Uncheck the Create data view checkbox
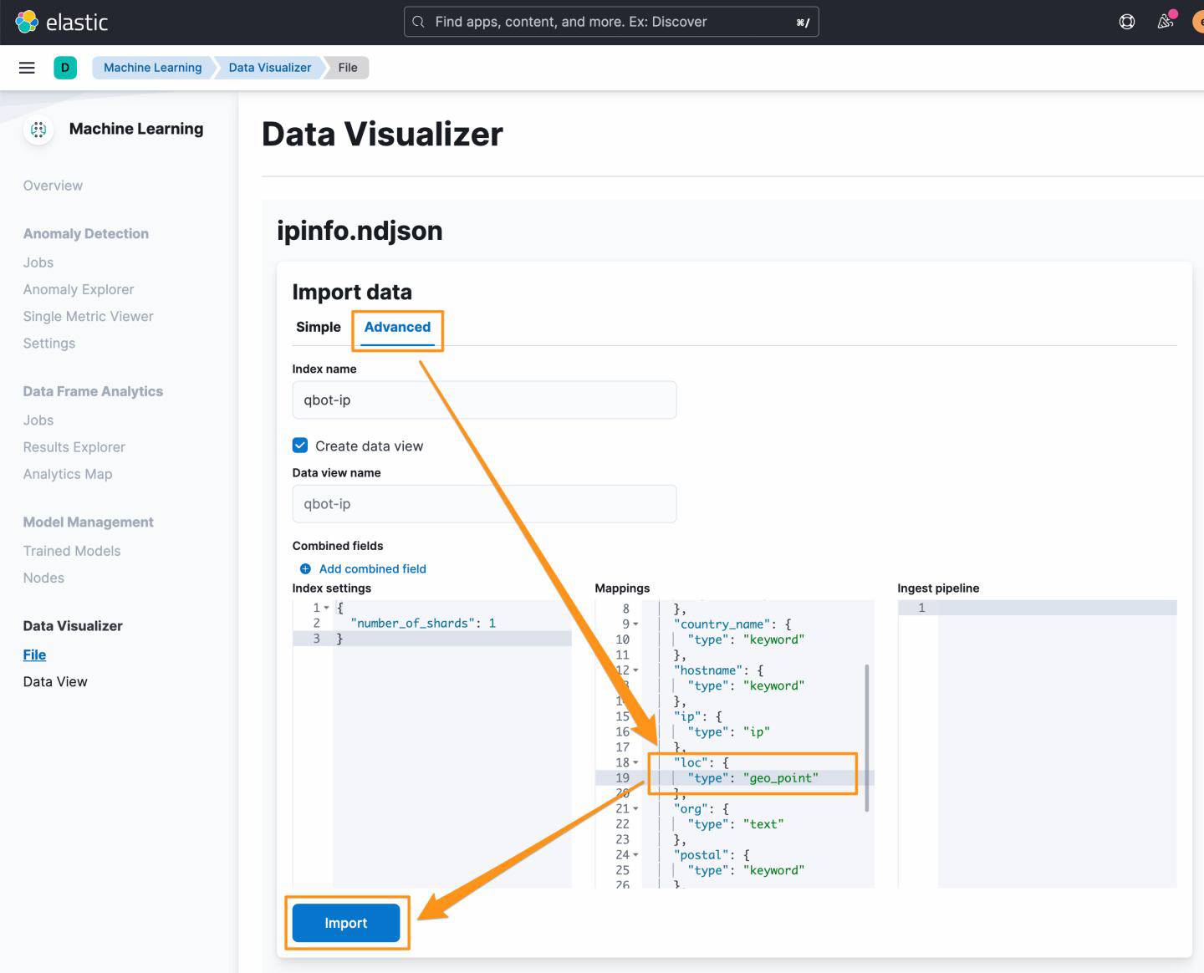Screen dimensions: 1204x973 click(300, 446)
